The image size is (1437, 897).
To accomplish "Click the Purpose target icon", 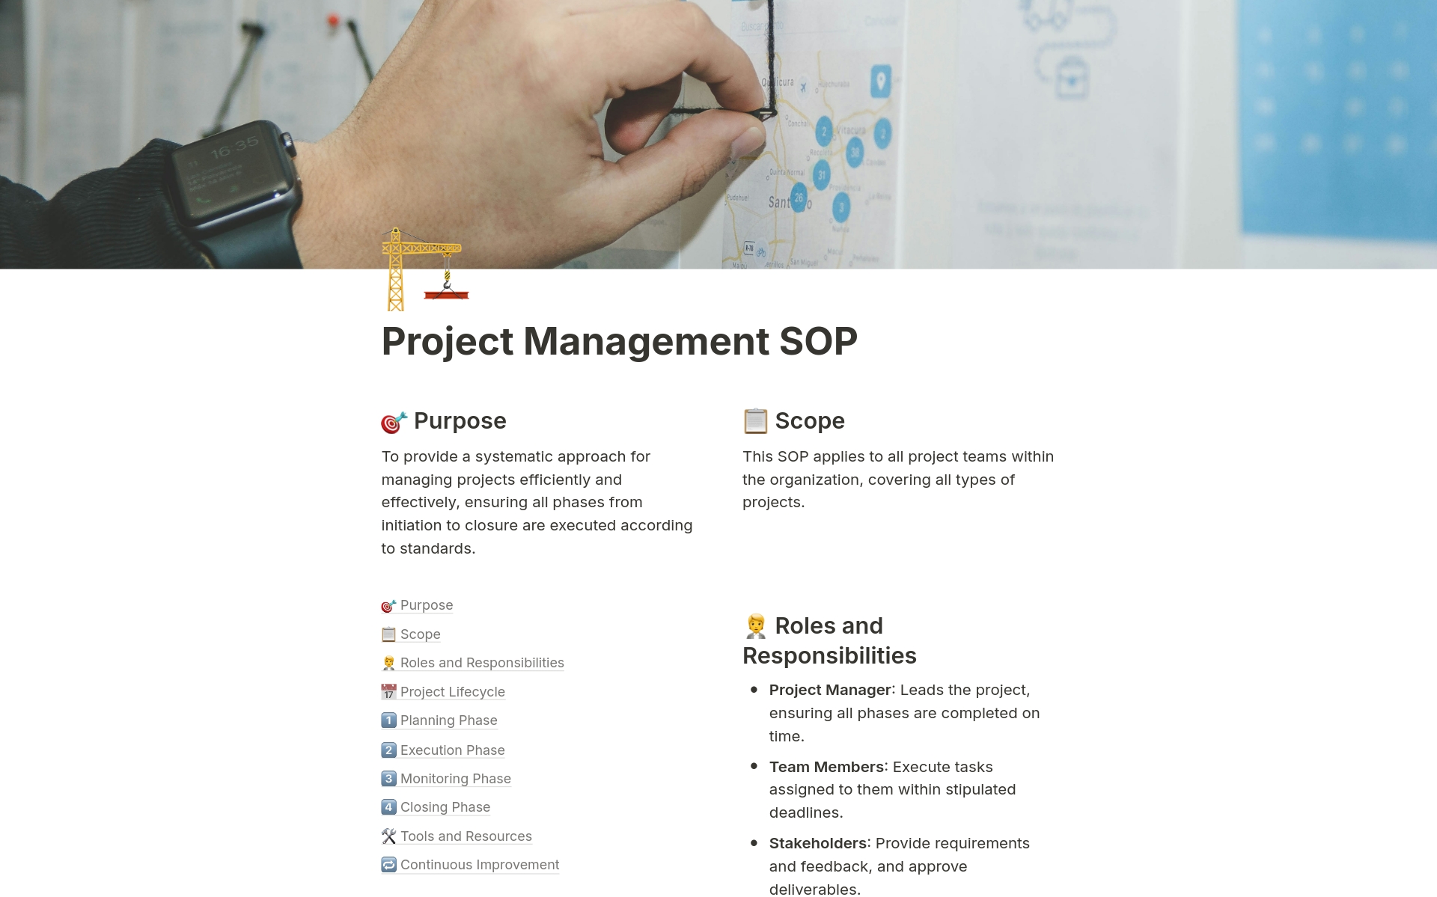I will (393, 420).
